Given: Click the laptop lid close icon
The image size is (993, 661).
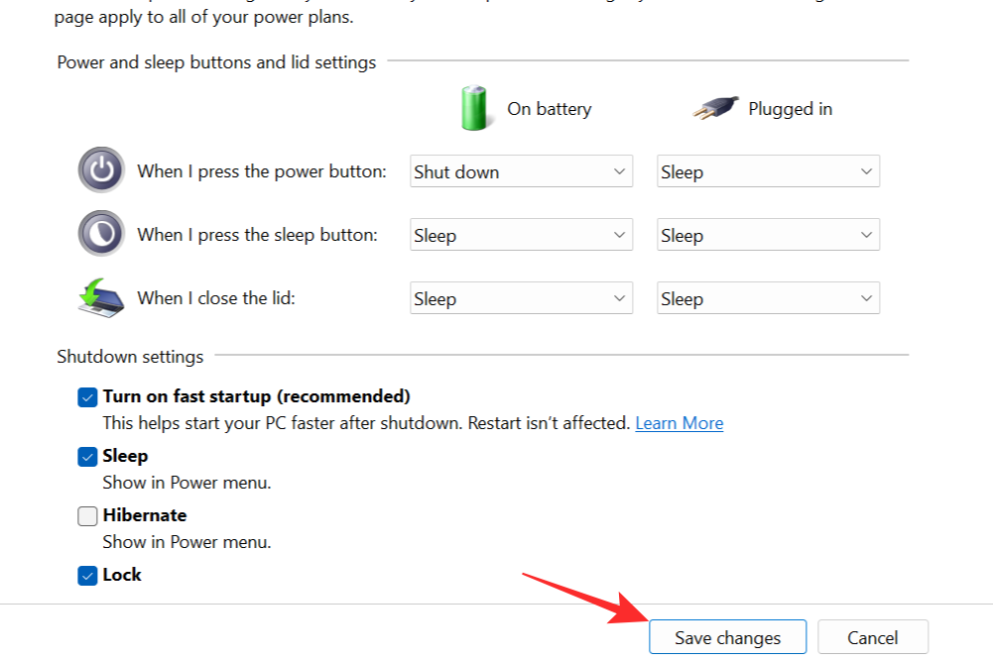Looking at the screenshot, I should coord(101,297).
